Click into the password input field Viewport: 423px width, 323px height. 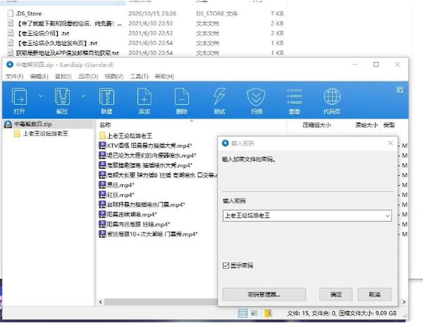[307, 216]
